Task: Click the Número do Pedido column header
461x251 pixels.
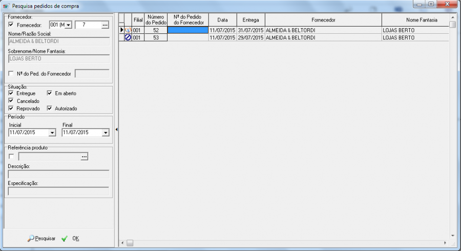Action: tap(156, 19)
